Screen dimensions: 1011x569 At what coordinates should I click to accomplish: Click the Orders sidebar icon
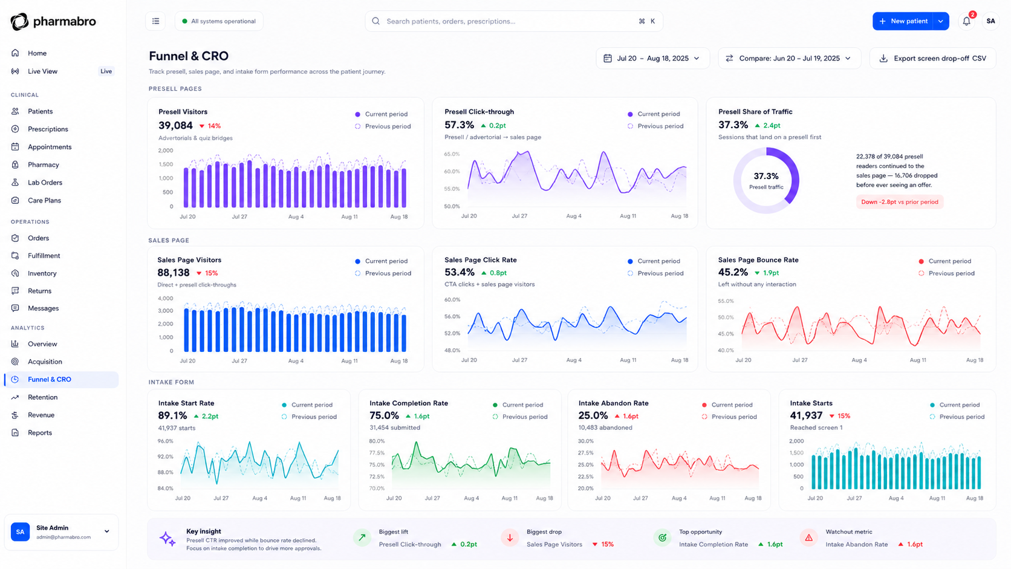tap(15, 238)
